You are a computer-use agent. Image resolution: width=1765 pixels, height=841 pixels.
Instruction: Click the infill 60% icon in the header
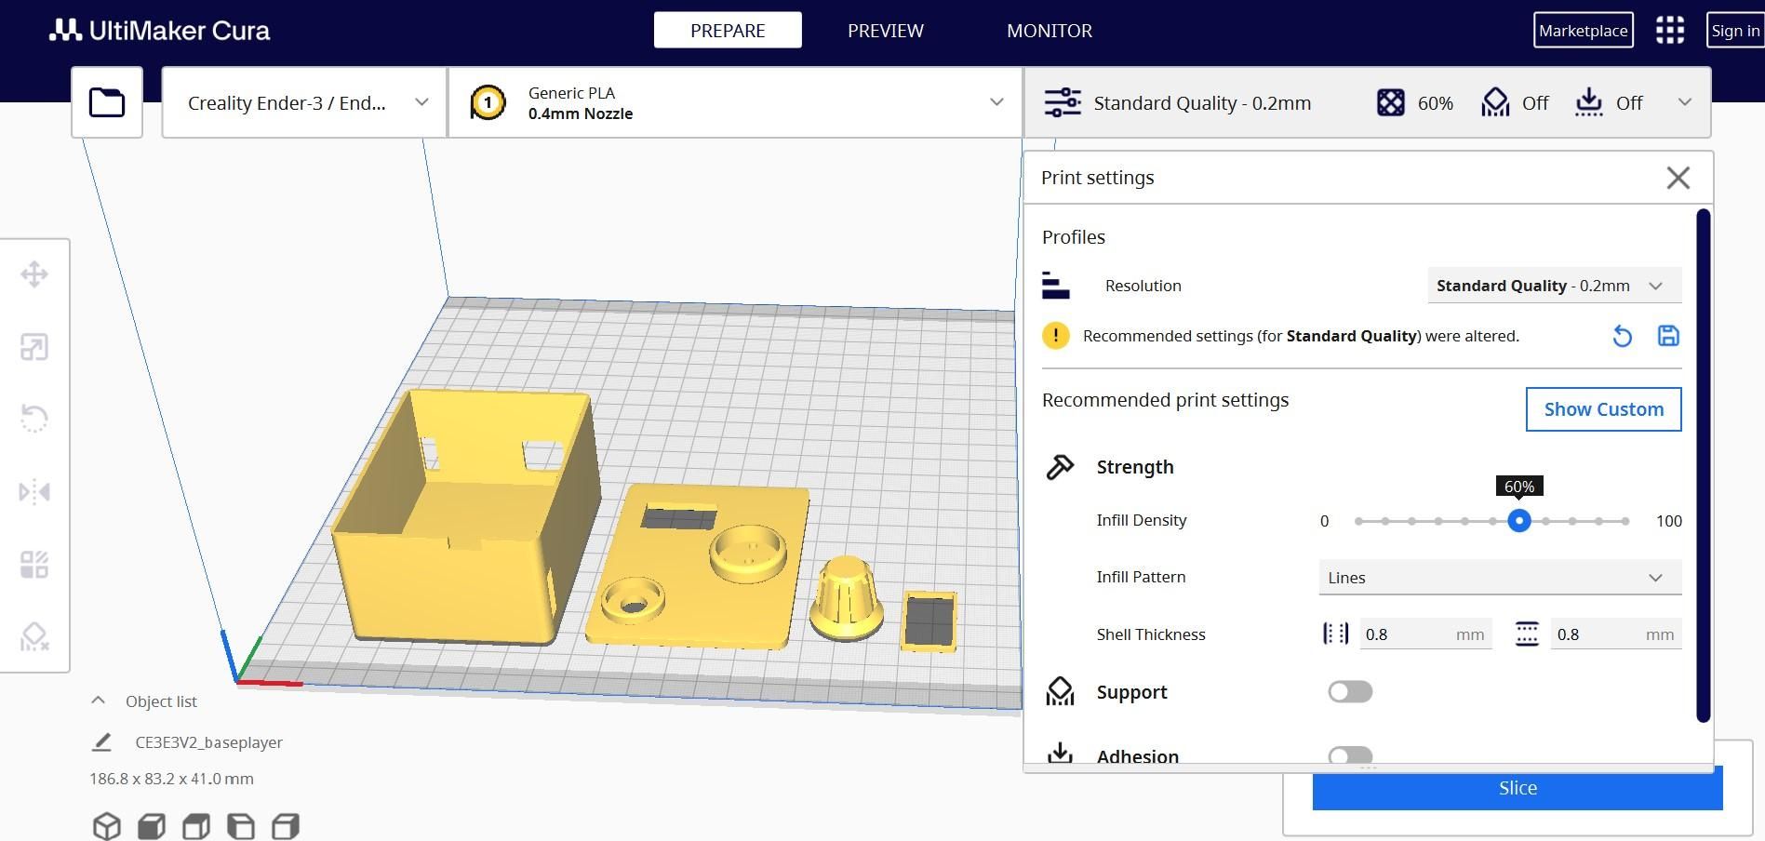pyautogui.click(x=1390, y=102)
